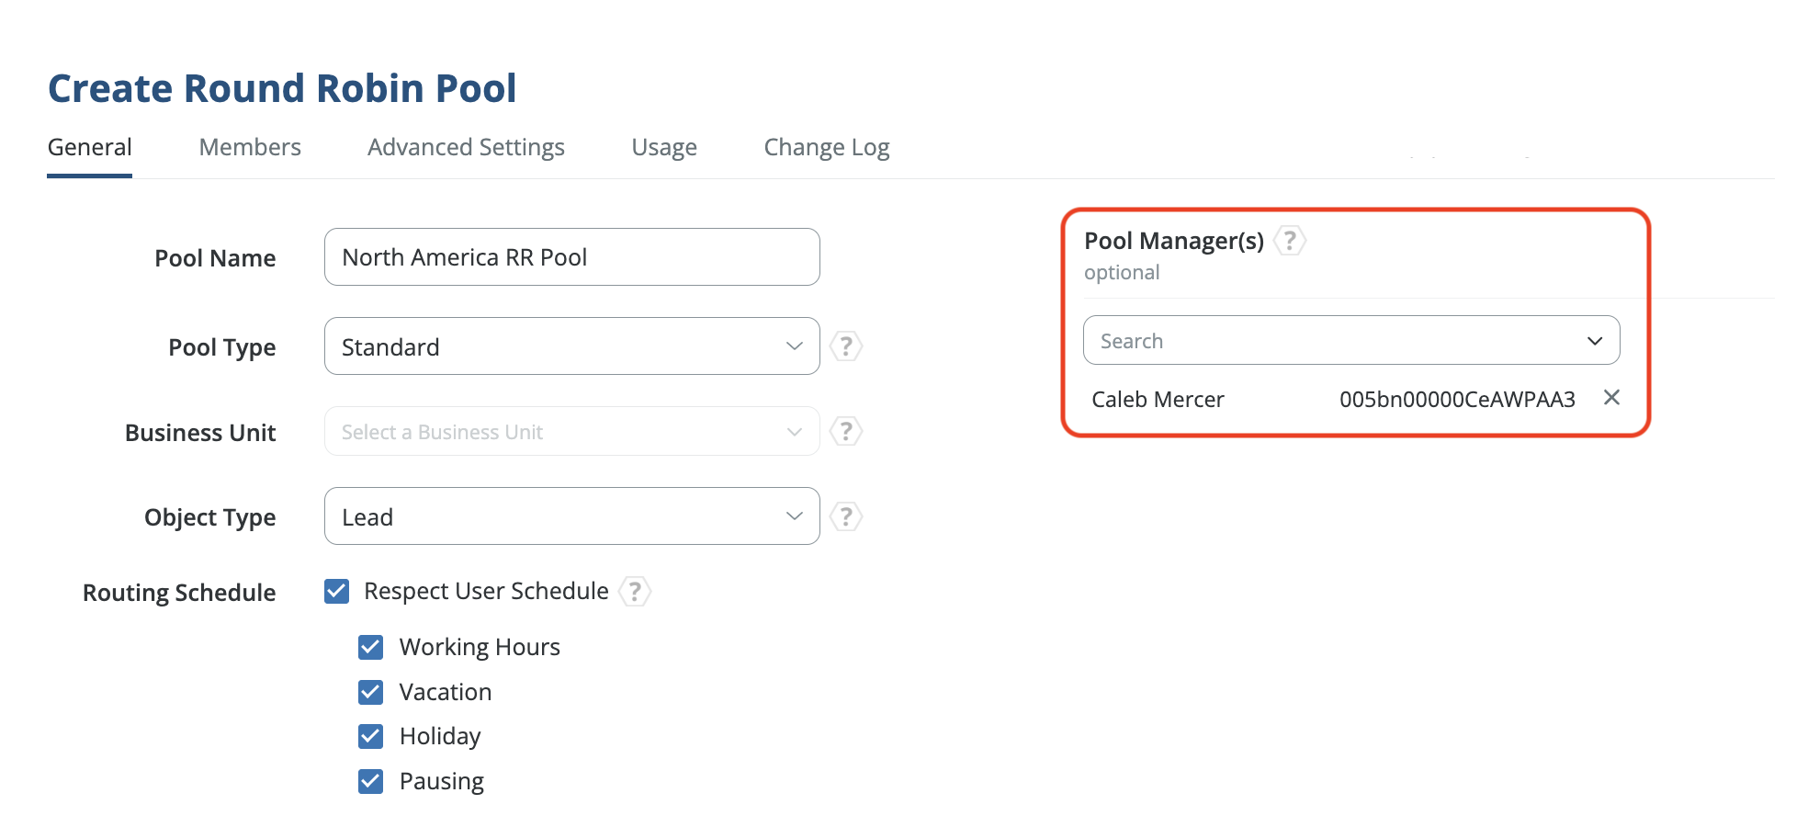Screen dimensions: 1819x827
Task: Go to the Usage tab
Action: click(x=664, y=147)
